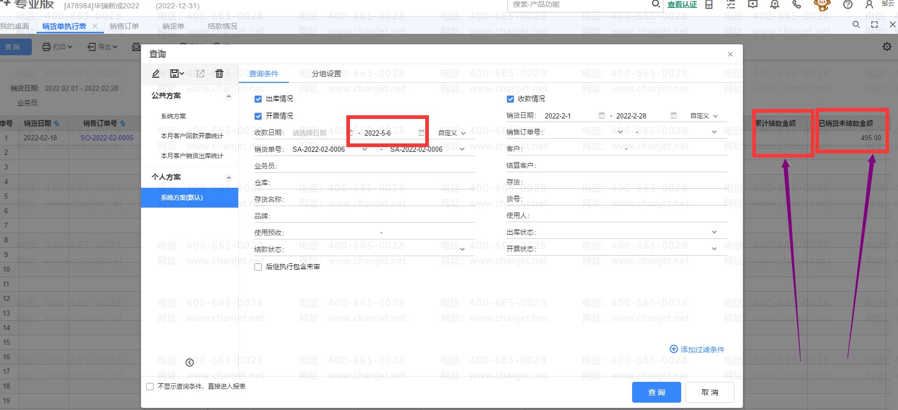
Task: Click the user account icon
Action: click(869, 4)
